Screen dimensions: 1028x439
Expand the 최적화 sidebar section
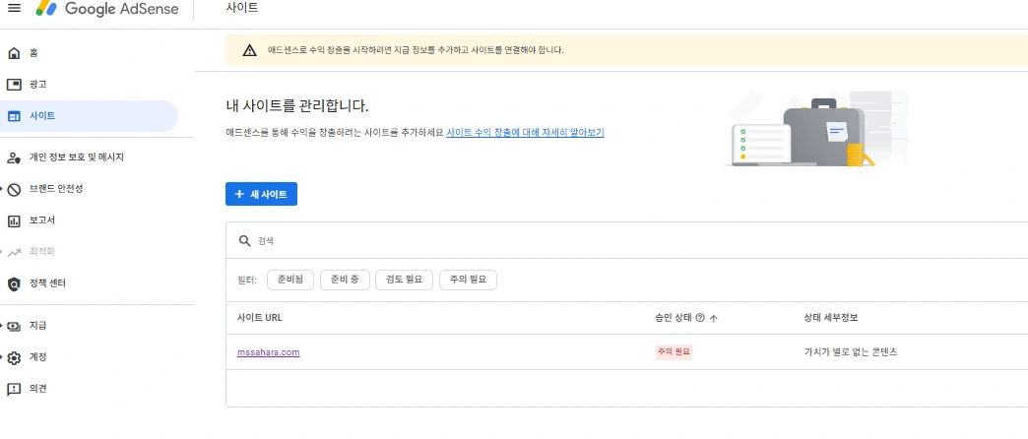[x=2, y=252]
